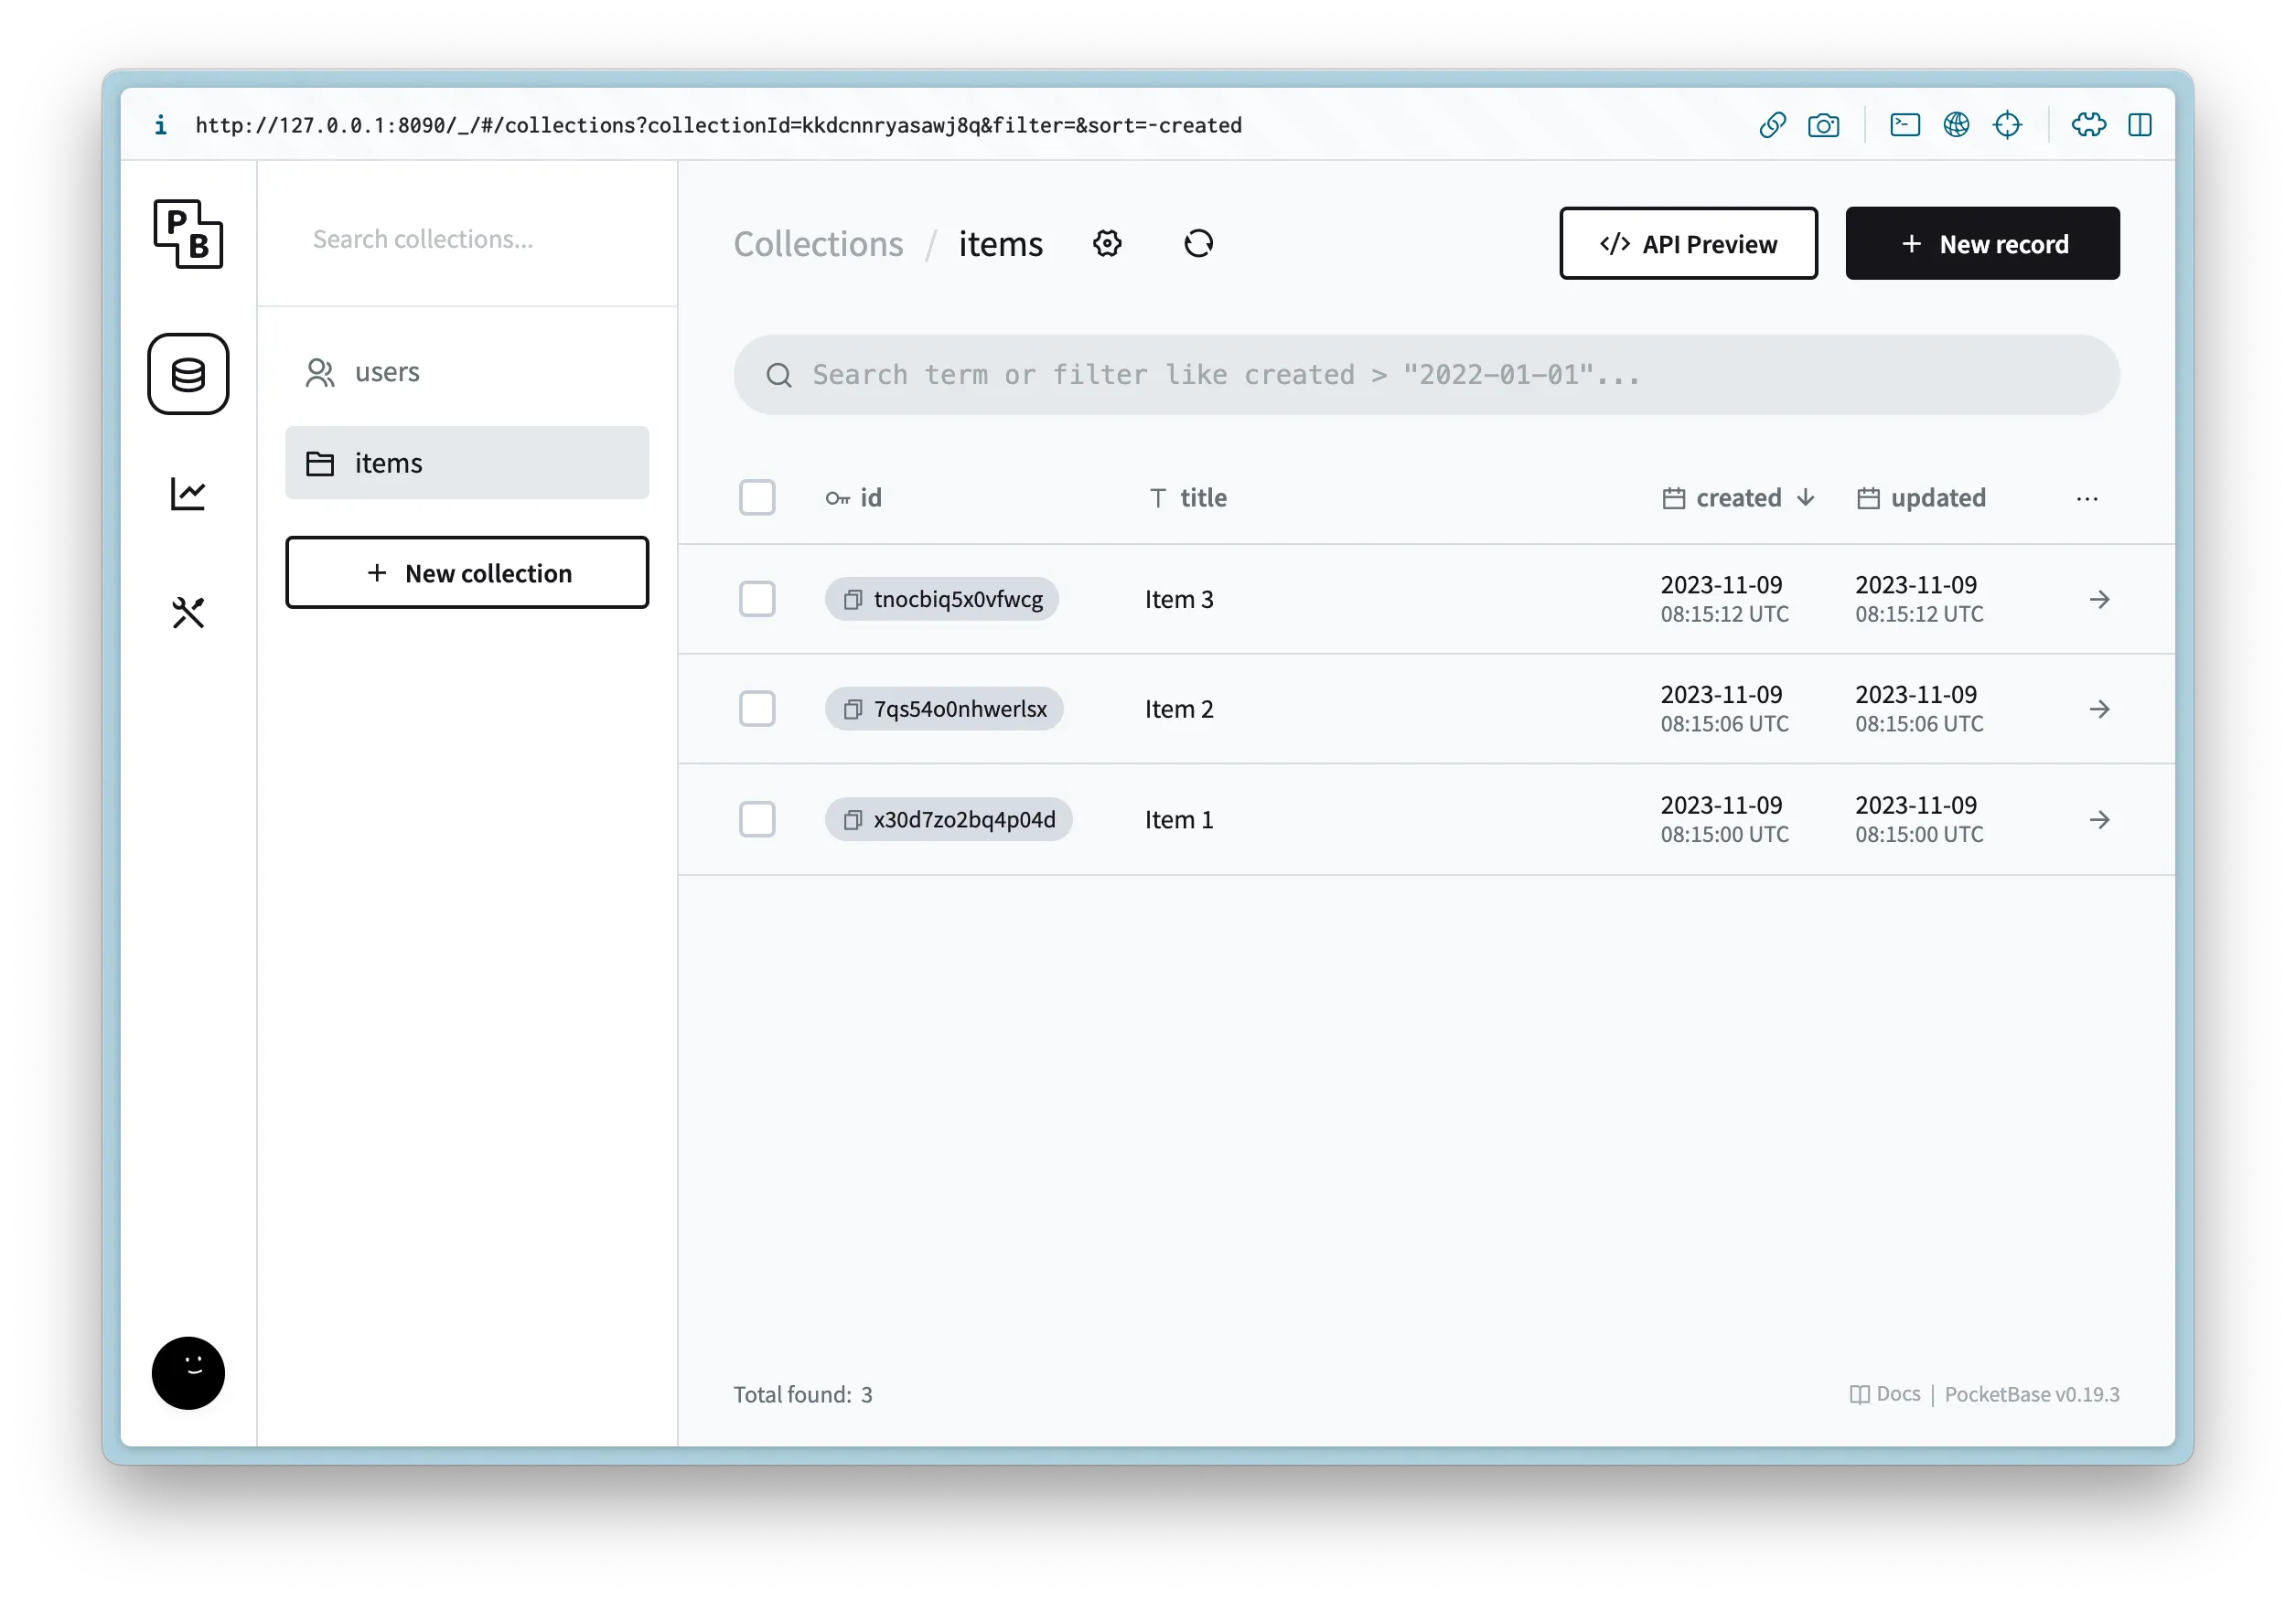Copy the tnocbiq5x0vfwcg record id
2296x1600 pixels.
click(853, 600)
